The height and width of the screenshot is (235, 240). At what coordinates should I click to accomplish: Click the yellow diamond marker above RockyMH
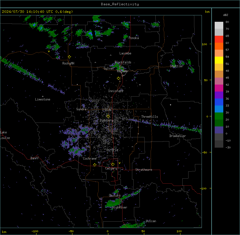pos(70,57)
